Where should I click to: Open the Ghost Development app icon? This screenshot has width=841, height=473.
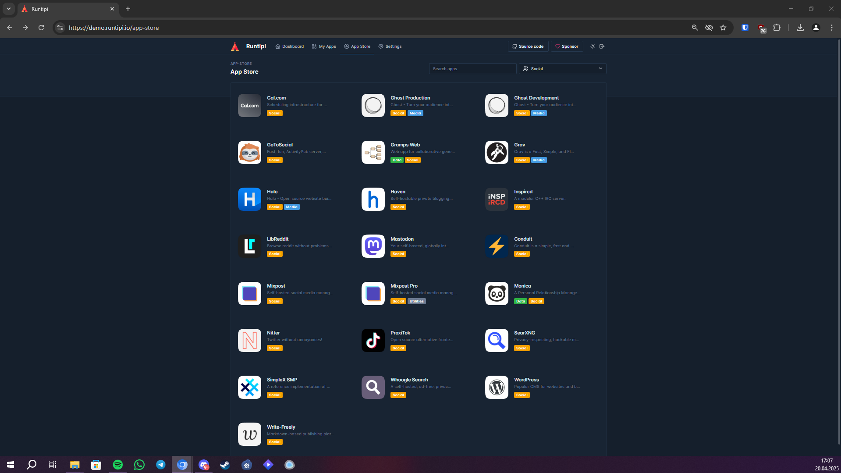tap(497, 105)
